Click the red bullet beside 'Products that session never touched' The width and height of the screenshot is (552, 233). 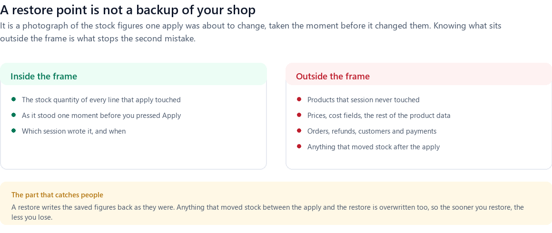coord(299,99)
